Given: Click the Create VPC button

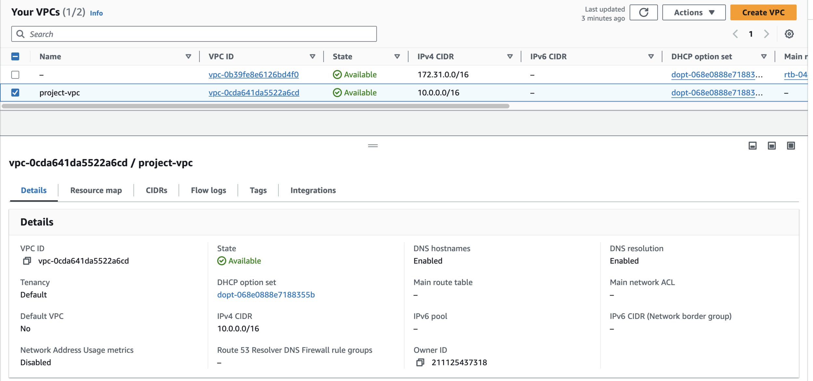Looking at the screenshot, I should click(x=763, y=13).
